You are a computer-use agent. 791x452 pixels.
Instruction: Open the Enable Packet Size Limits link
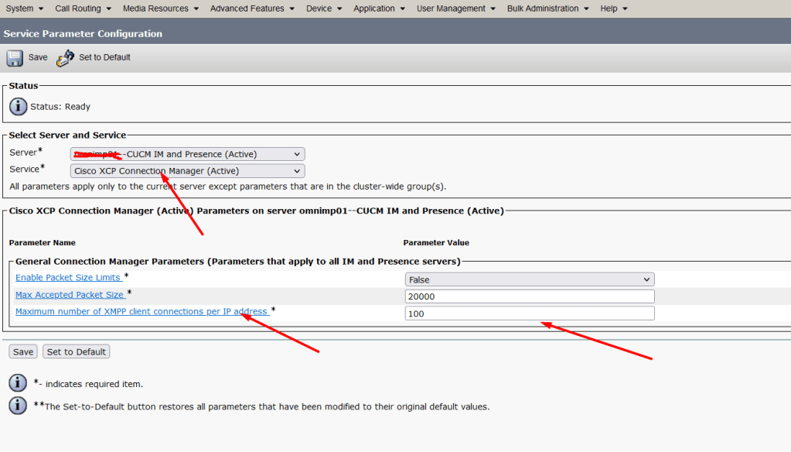point(68,277)
